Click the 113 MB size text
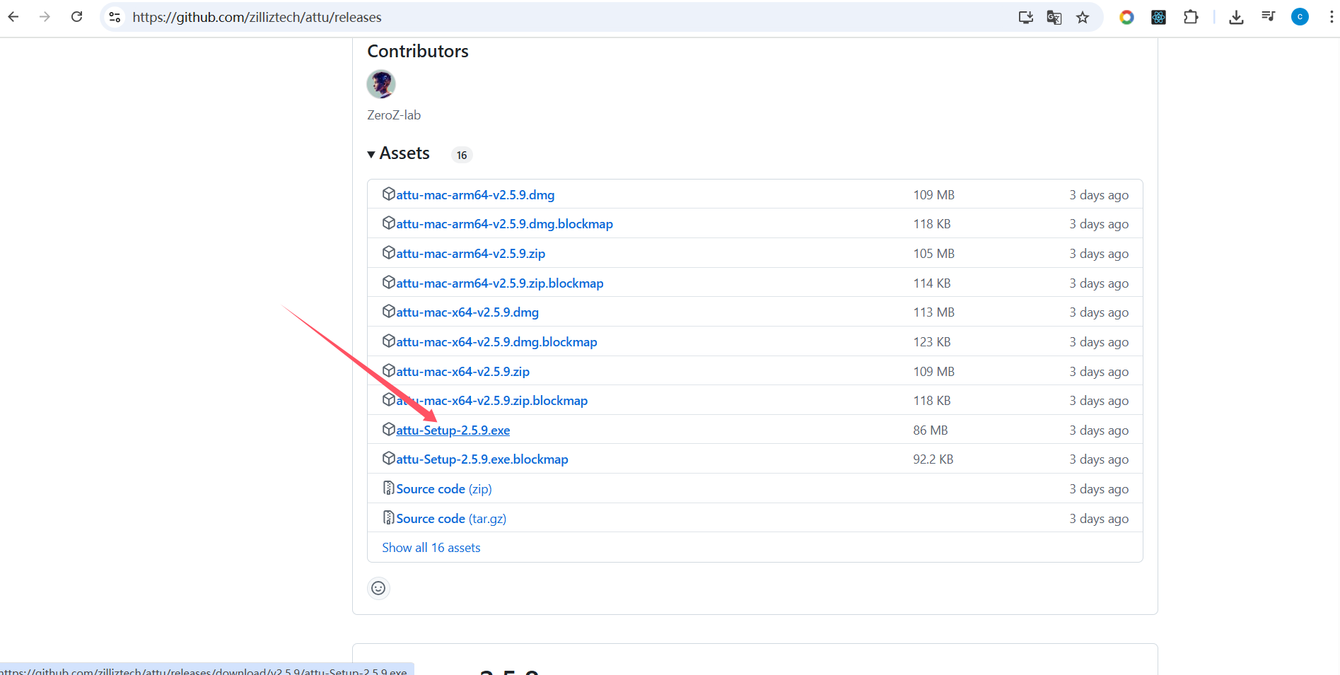1340x675 pixels. click(934, 312)
